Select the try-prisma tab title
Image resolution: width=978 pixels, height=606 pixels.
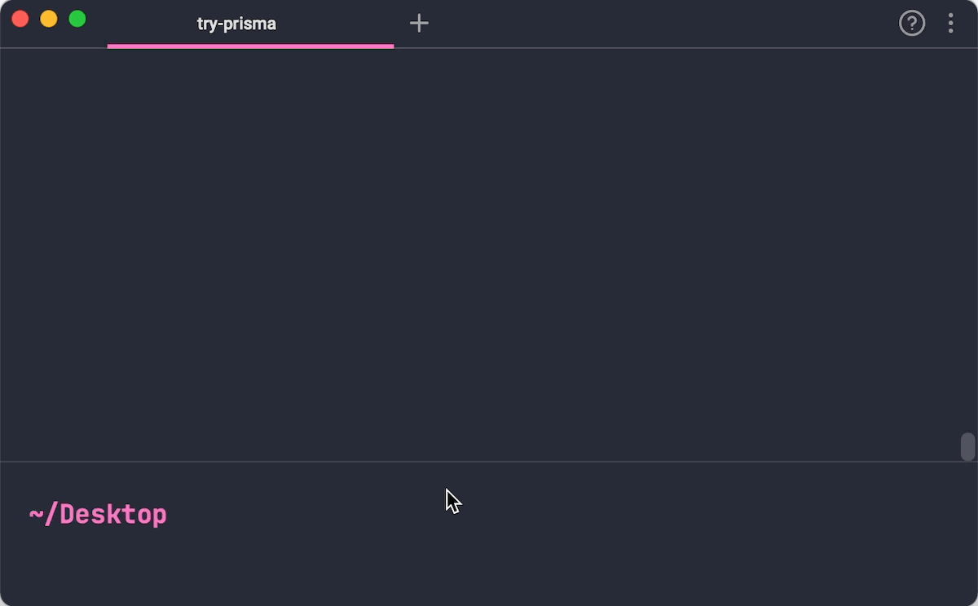(x=236, y=24)
